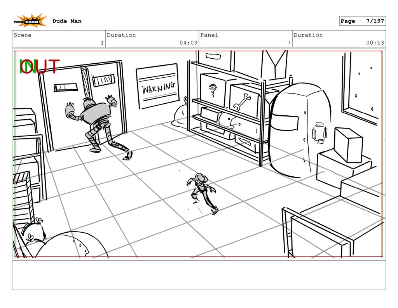Click the window frame at top right
Image resolution: width=398 pixels, height=308 pixels.
[361, 85]
